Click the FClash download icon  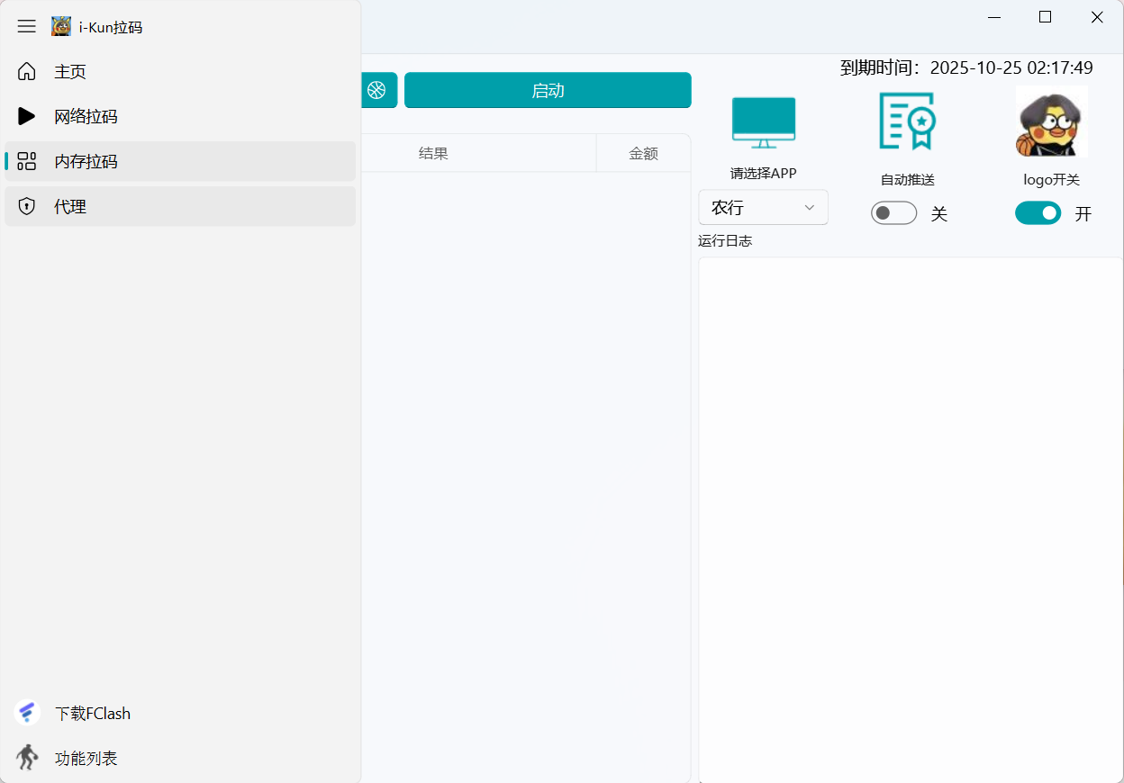(x=27, y=713)
